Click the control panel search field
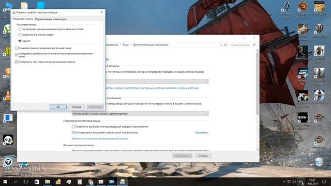 coord(243,45)
